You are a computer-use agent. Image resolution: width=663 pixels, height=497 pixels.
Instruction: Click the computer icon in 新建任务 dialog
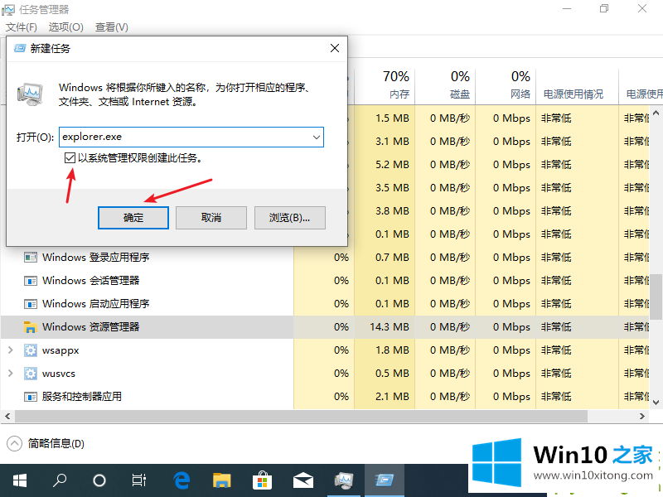point(30,94)
